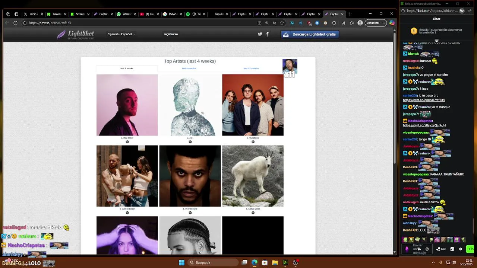Screen dimensions: 477x268
Task: Select the 'last 6 months' tab
Action: [x=189, y=68]
